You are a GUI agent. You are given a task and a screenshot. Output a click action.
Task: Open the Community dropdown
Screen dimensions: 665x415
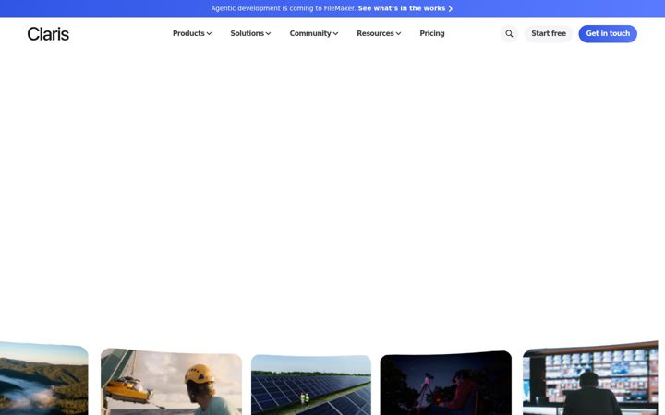tap(314, 33)
